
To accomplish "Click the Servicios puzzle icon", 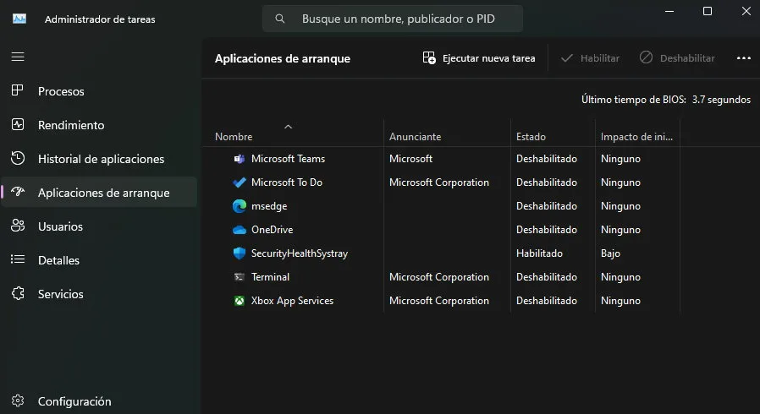I will [x=18, y=293].
